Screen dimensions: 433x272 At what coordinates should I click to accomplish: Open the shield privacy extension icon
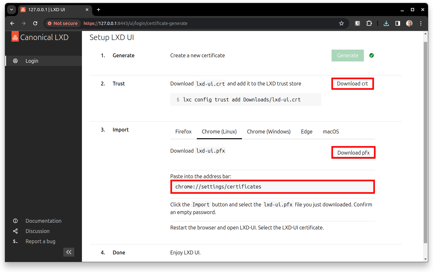click(357, 23)
